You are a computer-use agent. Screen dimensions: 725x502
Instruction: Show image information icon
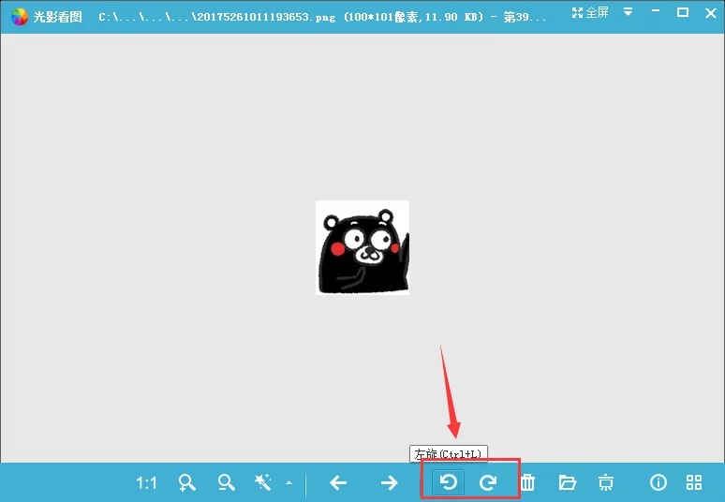658,482
